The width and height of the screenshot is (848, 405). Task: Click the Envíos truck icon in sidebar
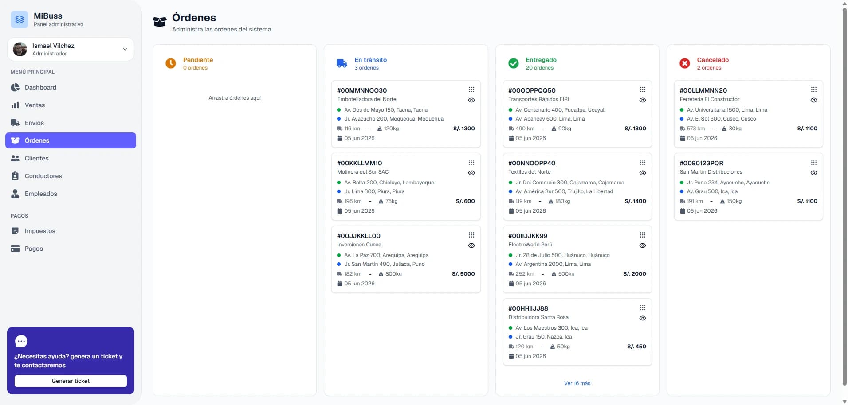point(15,123)
